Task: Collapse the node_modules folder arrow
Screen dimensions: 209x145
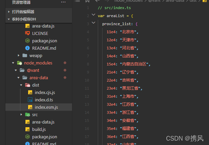Action: click(13, 63)
